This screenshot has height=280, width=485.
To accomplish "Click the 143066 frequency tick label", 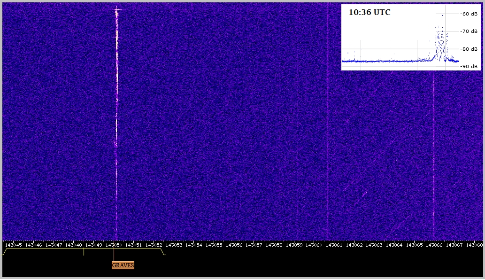I will 434,245.
